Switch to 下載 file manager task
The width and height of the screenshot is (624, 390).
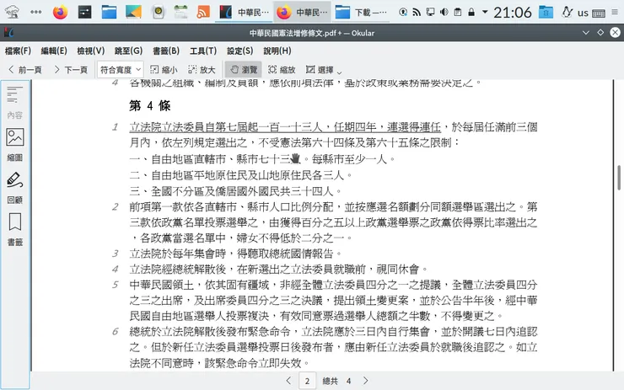[x=361, y=12]
